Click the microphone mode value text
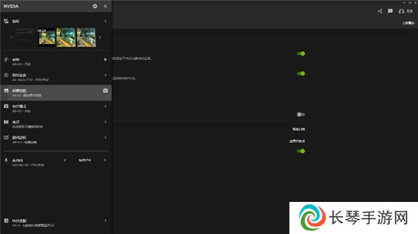 85,160
